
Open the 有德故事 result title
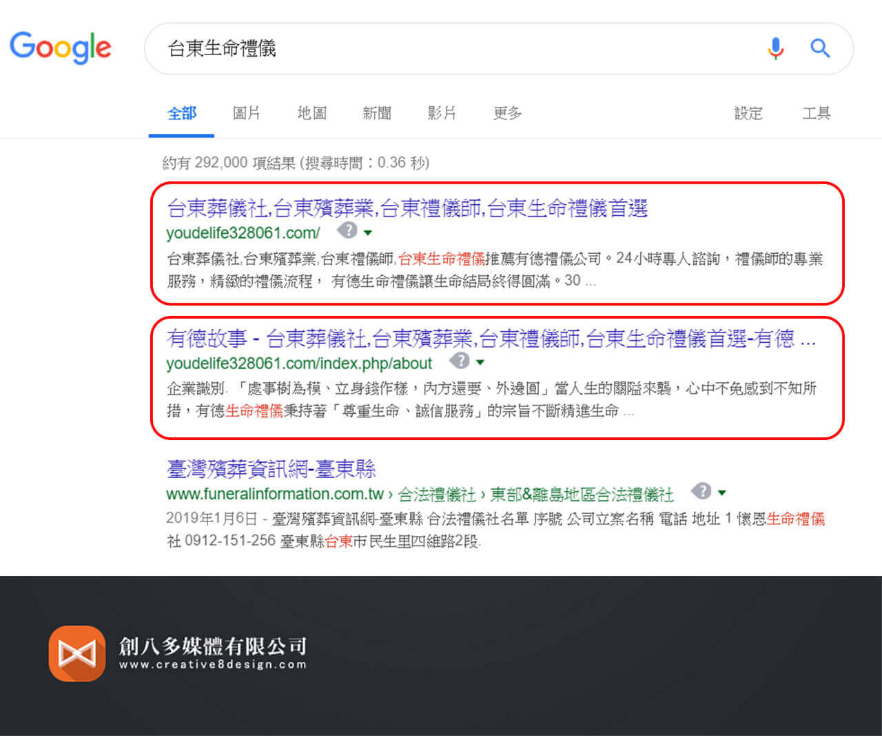click(491, 339)
